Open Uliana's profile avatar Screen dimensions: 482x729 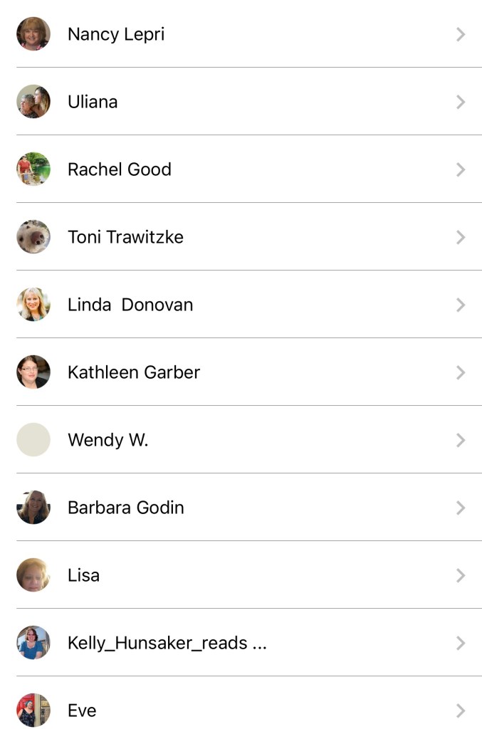pos(33,102)
